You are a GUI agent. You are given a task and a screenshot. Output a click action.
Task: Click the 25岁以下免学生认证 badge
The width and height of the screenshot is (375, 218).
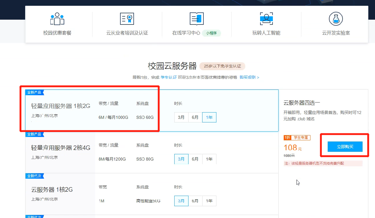pos(222,66)
